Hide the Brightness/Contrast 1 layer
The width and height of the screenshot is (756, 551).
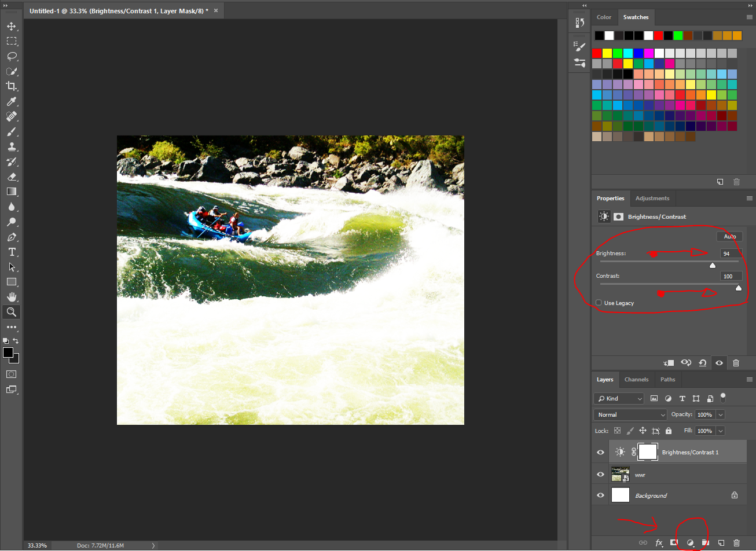pos(600,452)
